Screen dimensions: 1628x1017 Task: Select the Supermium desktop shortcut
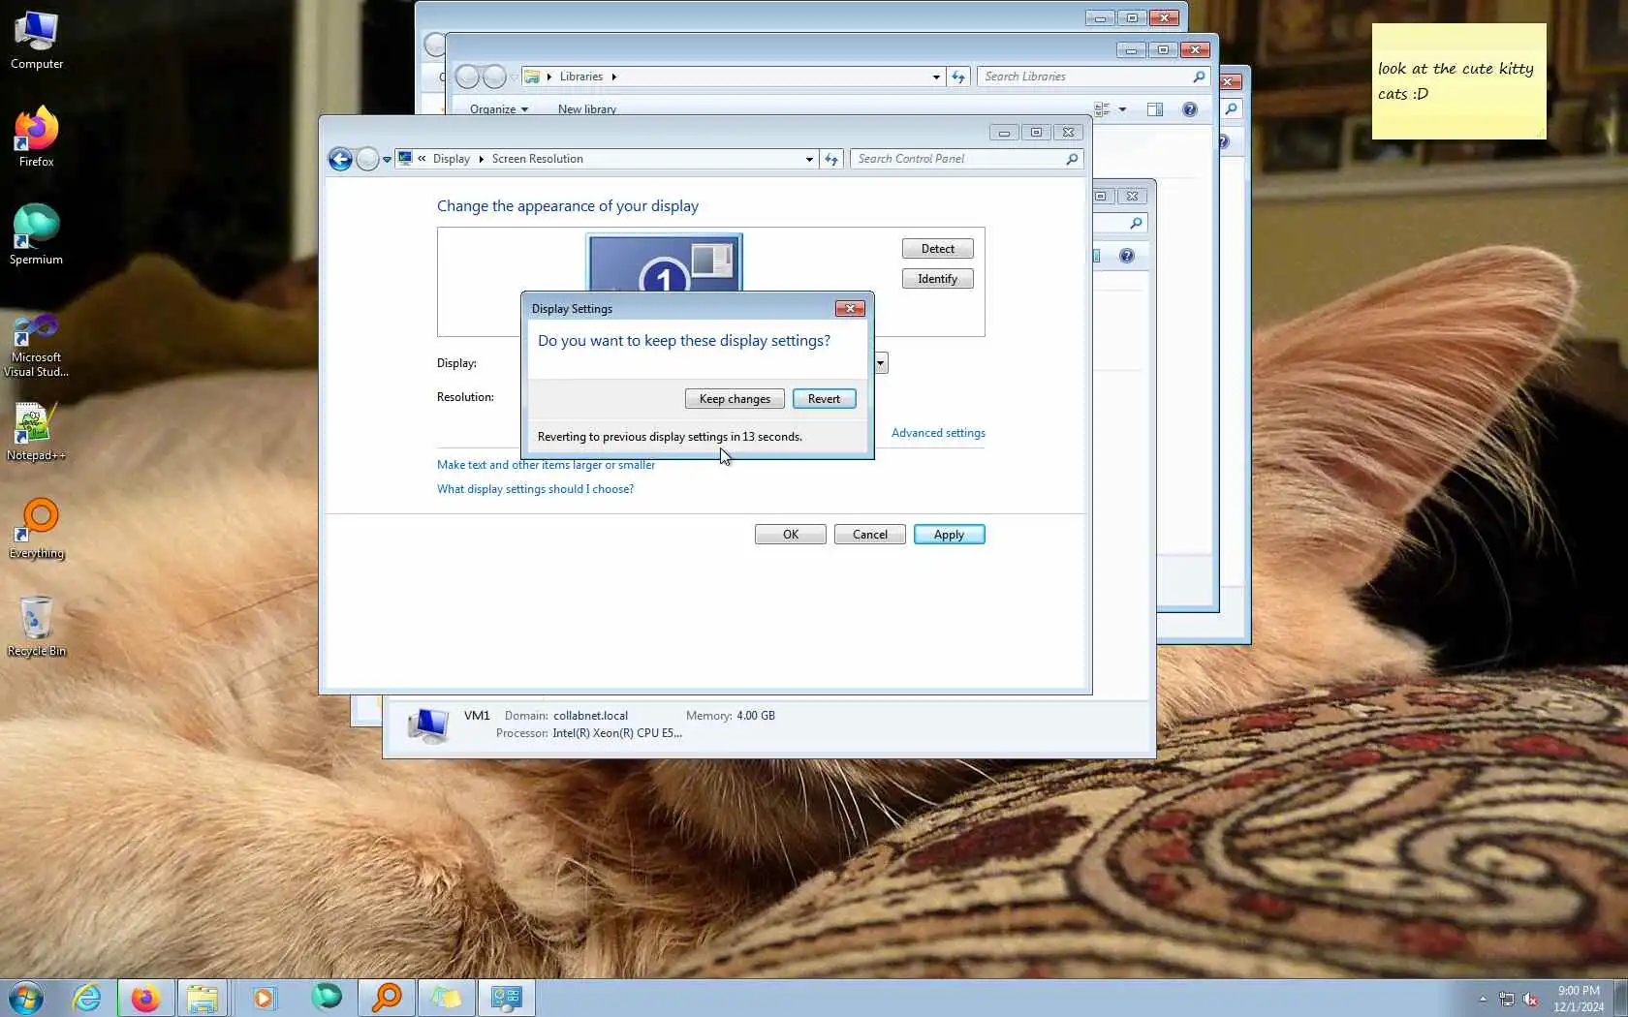[36, 234]
